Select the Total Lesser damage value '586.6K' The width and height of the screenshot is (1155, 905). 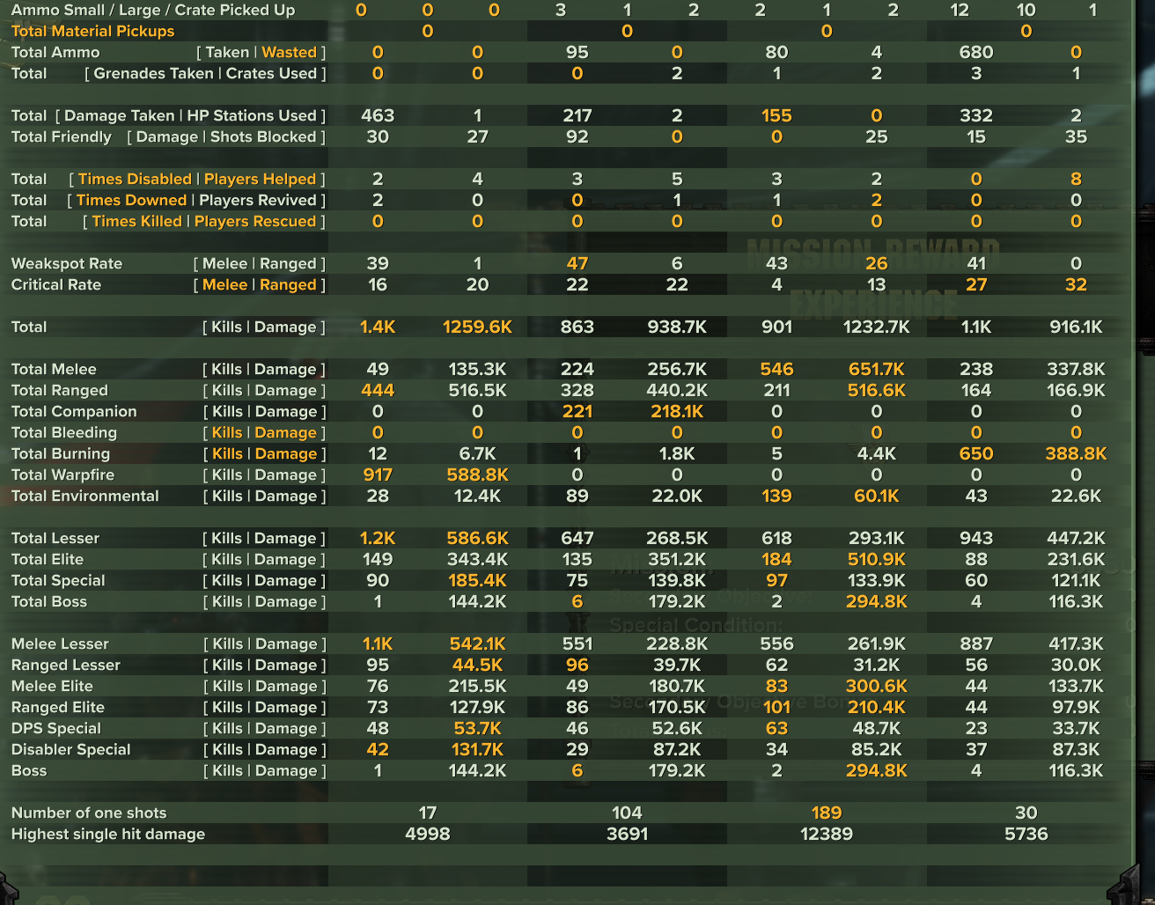click(x=477, y=538)
